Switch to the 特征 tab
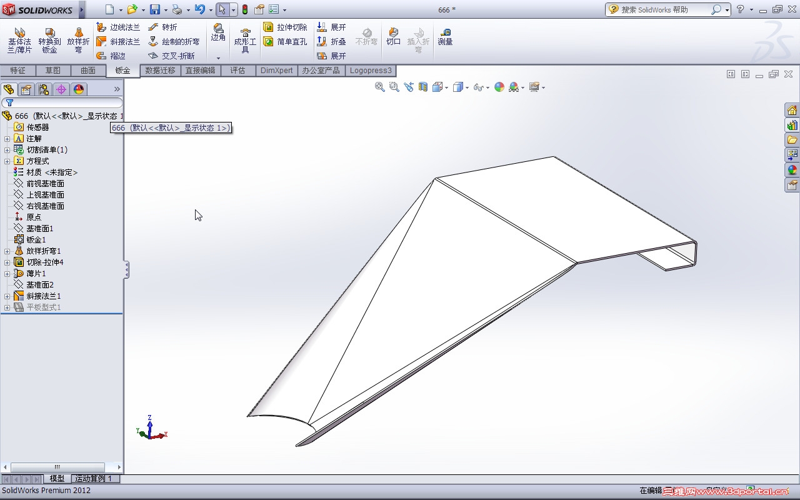 click(x=18, y=71)
